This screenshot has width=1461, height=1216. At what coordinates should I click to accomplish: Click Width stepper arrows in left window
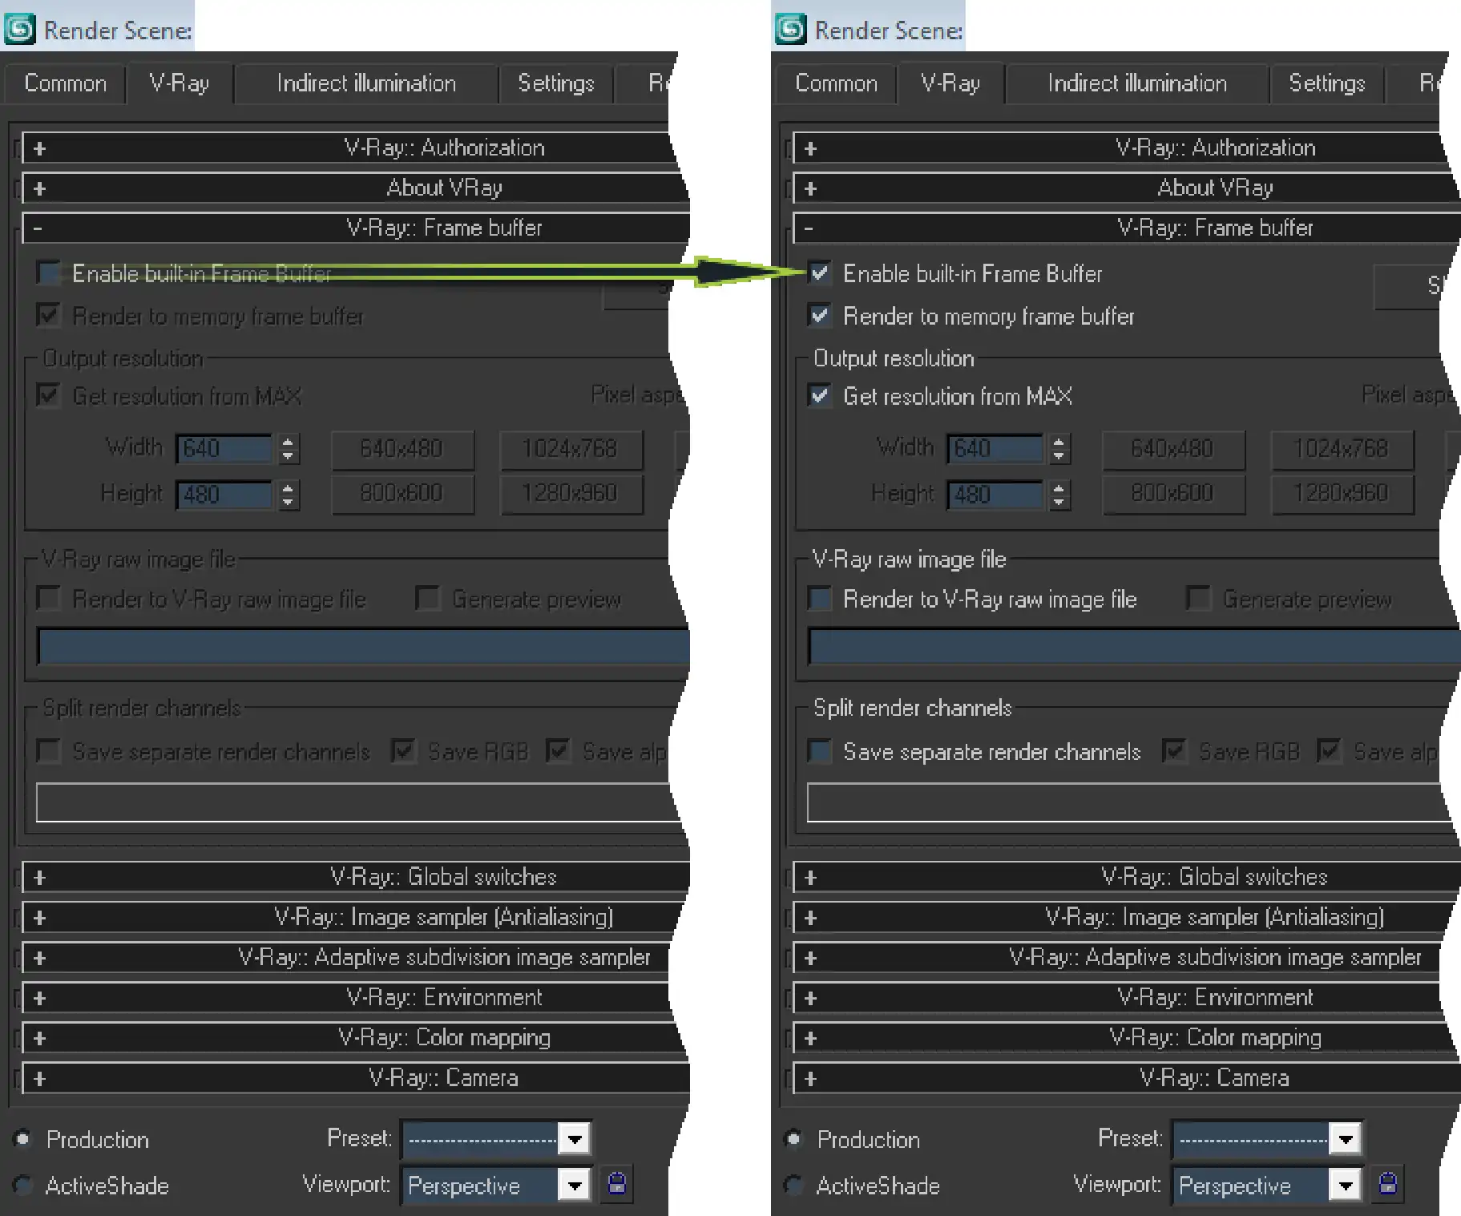tap(288, 449)
